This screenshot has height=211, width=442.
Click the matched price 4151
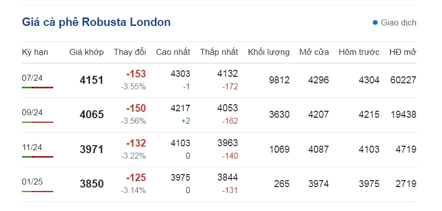click(92, 80)
